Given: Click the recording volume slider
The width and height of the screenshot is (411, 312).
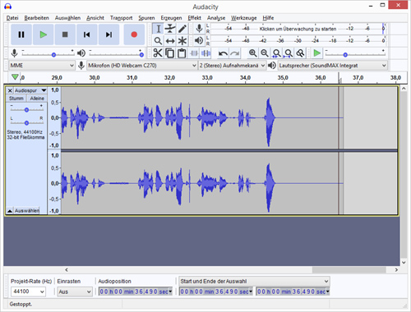Looking at the screenshot, I should click(48, 54).
